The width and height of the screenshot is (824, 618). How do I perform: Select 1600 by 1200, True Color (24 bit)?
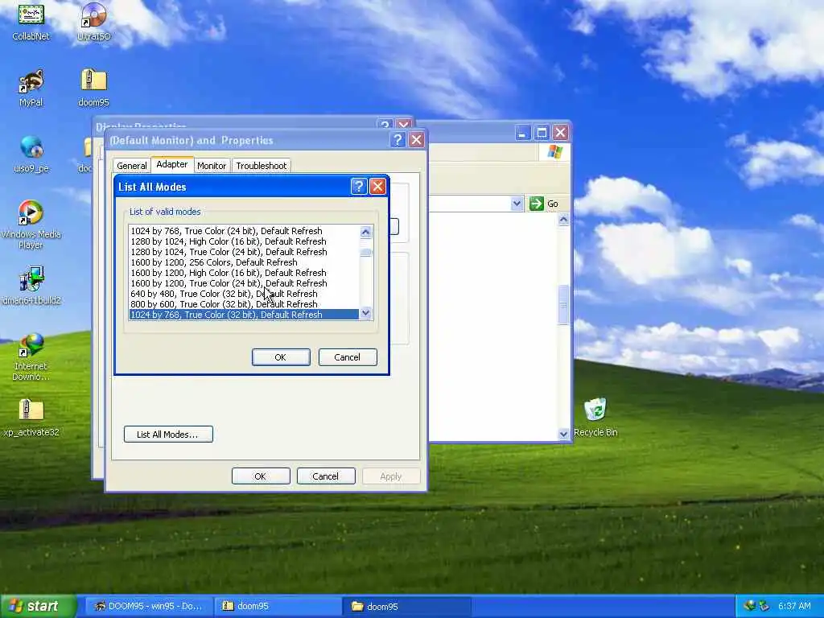(245, 283)
